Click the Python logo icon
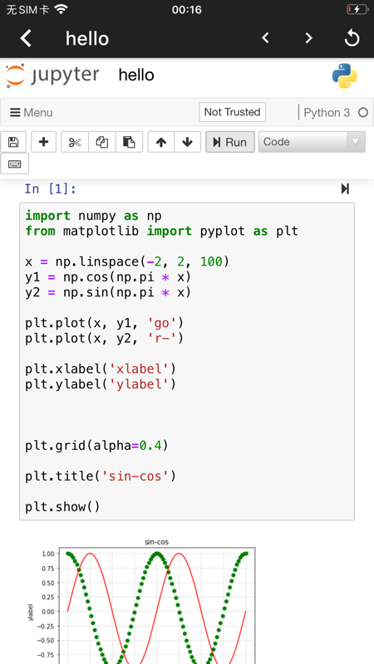 click(344, 76)
